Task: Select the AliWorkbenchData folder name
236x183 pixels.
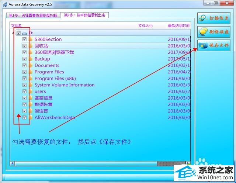Action: pos(55,117)
